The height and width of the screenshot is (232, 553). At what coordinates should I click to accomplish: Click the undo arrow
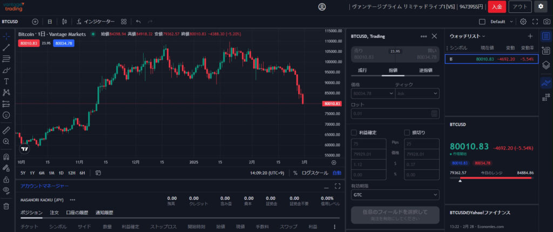(x=138, y=22)
